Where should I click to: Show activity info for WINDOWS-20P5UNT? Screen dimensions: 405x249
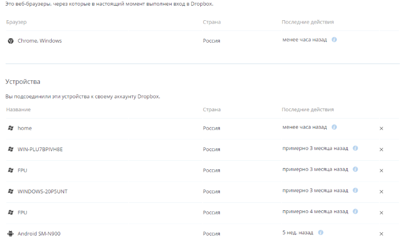click(355, 191)
